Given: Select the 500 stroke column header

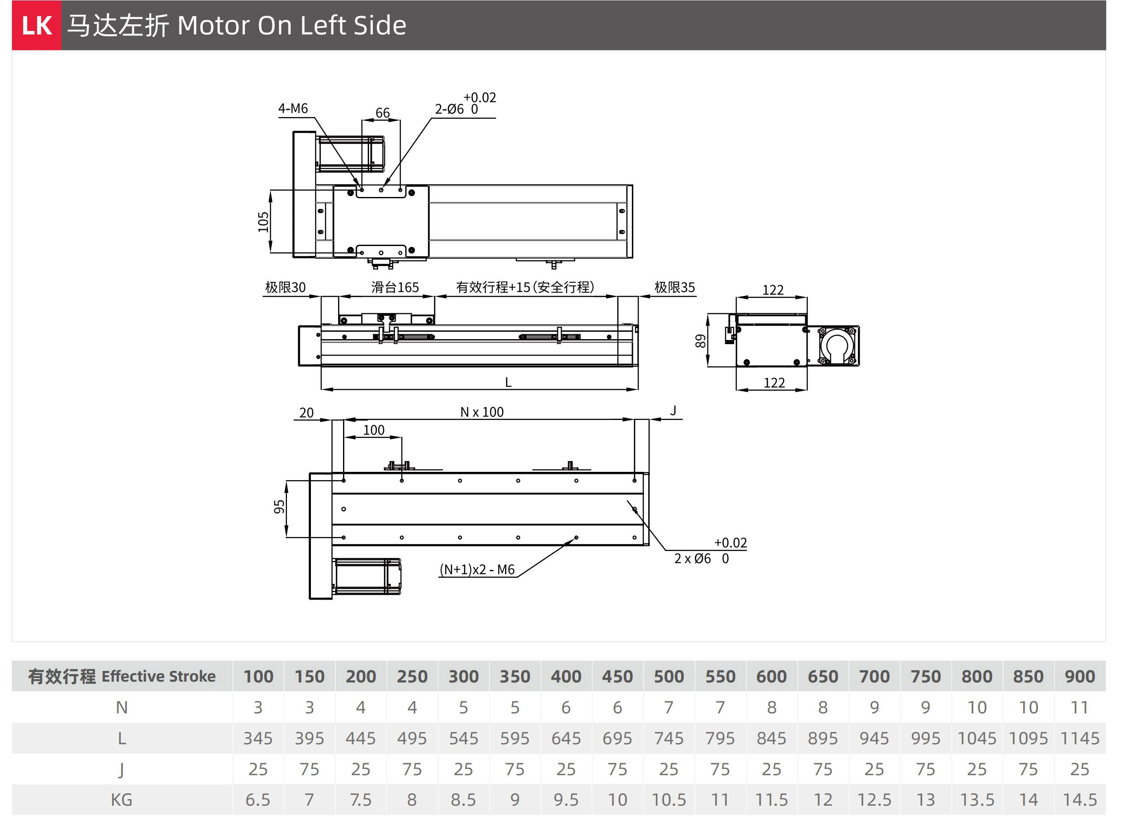Looking at the screenshot, I should 669,676.
